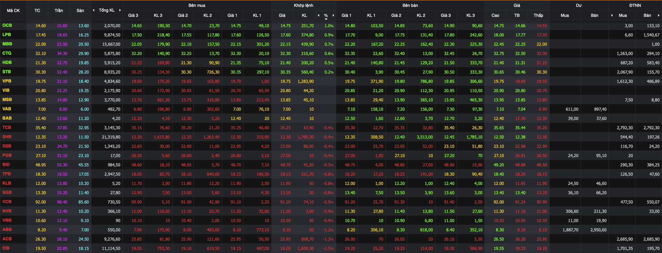The image size is (662, 253).
Task: Click sort-descending caret under % header
Action: click(x=326, y=19)
